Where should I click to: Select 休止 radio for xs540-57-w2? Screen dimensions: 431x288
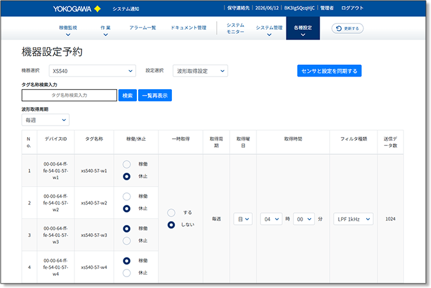click(127, 208)
